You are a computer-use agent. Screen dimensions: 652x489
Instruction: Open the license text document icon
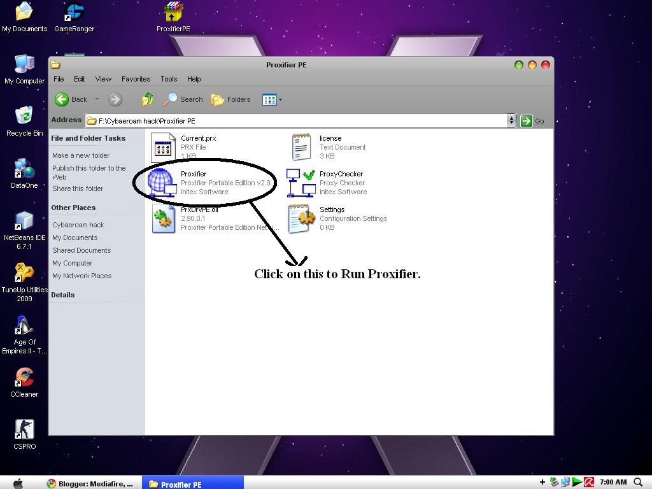(301, 147)
